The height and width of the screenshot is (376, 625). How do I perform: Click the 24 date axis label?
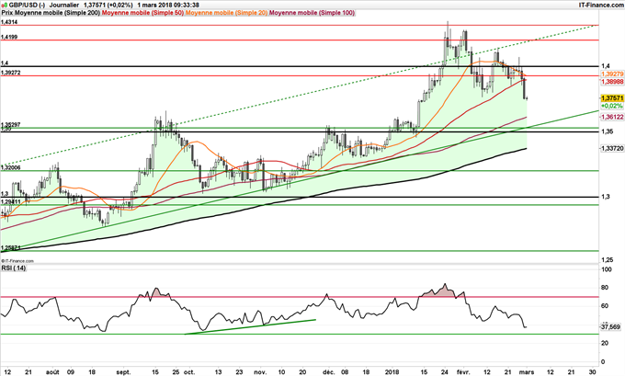(x=445, y=372)
